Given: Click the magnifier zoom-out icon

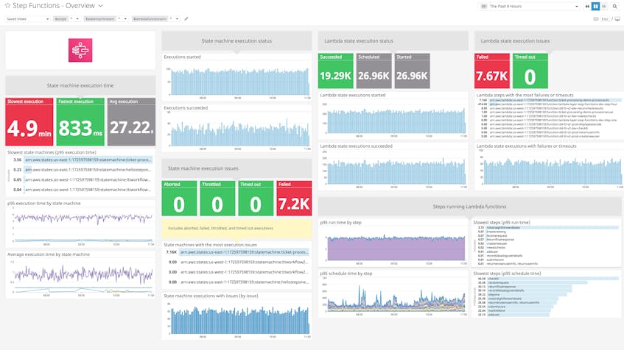Looking at the screenshot, I should click(615, 7).
